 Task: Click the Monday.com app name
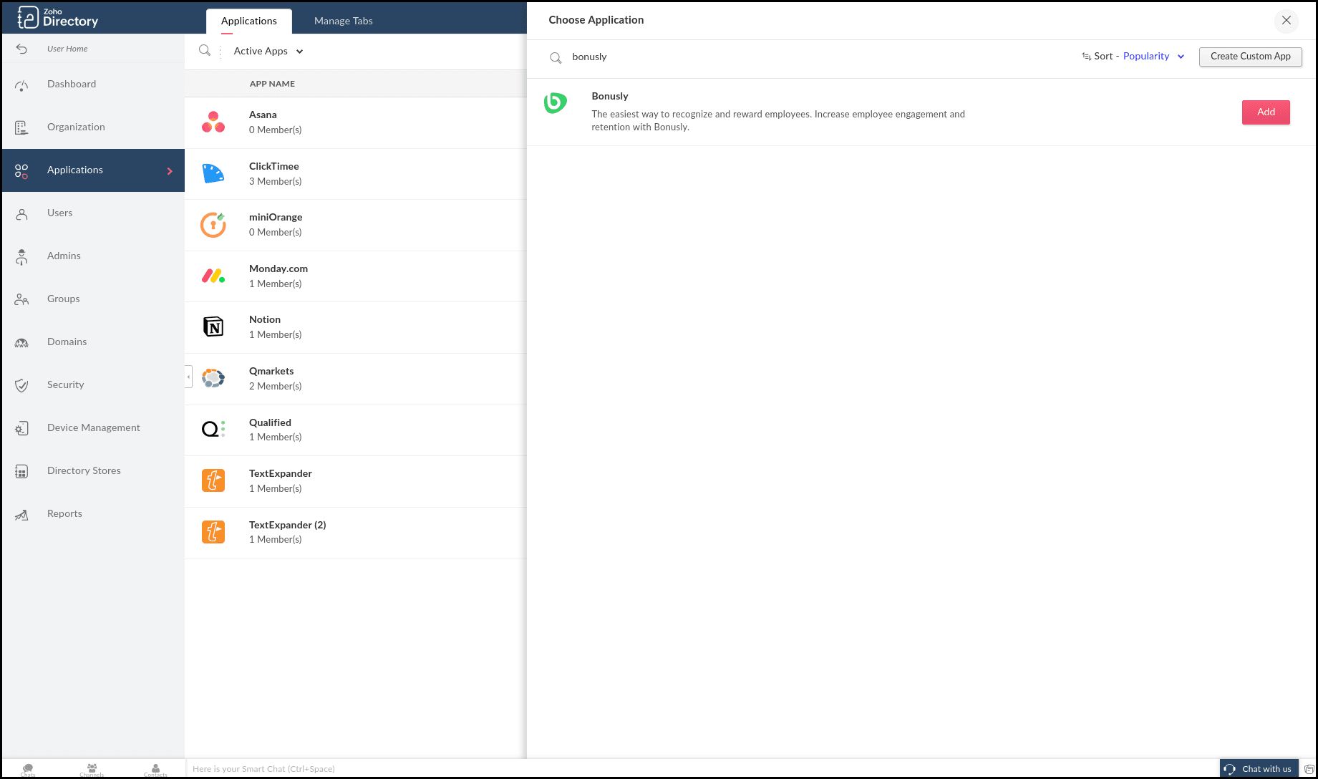[278, 268]
